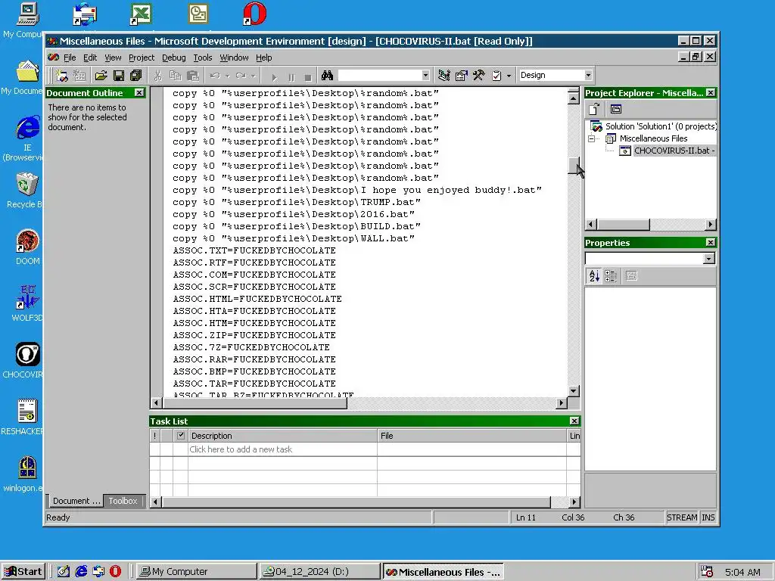This screenshot has width=775, height=581.
Task: Click the Start button on taskbar
Action: click(x=23, y=572)
